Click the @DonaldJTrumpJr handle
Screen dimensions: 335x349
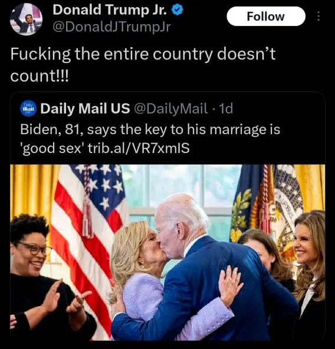coord(111,27)
